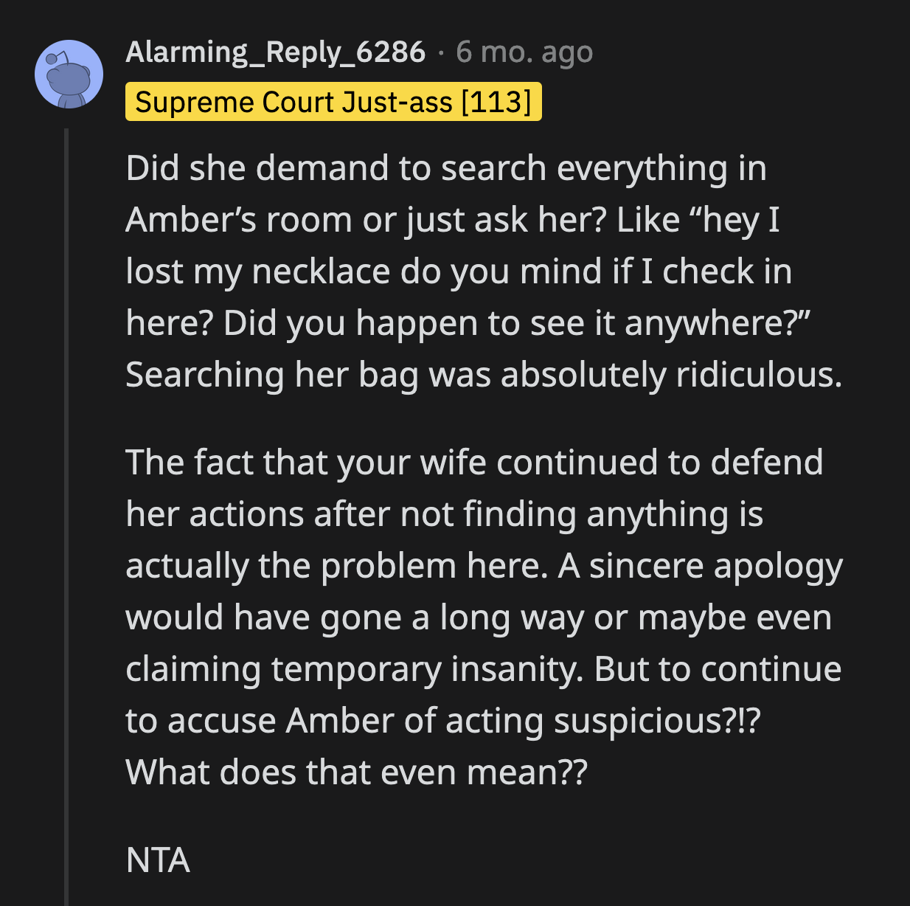This screenshot has height=906, width=910.
Task: Click the username Alarming_Reply_6286
Action: click(275, 52)
